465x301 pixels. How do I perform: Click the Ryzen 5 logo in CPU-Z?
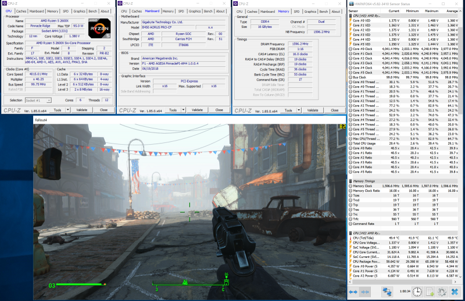click(99, 28)
